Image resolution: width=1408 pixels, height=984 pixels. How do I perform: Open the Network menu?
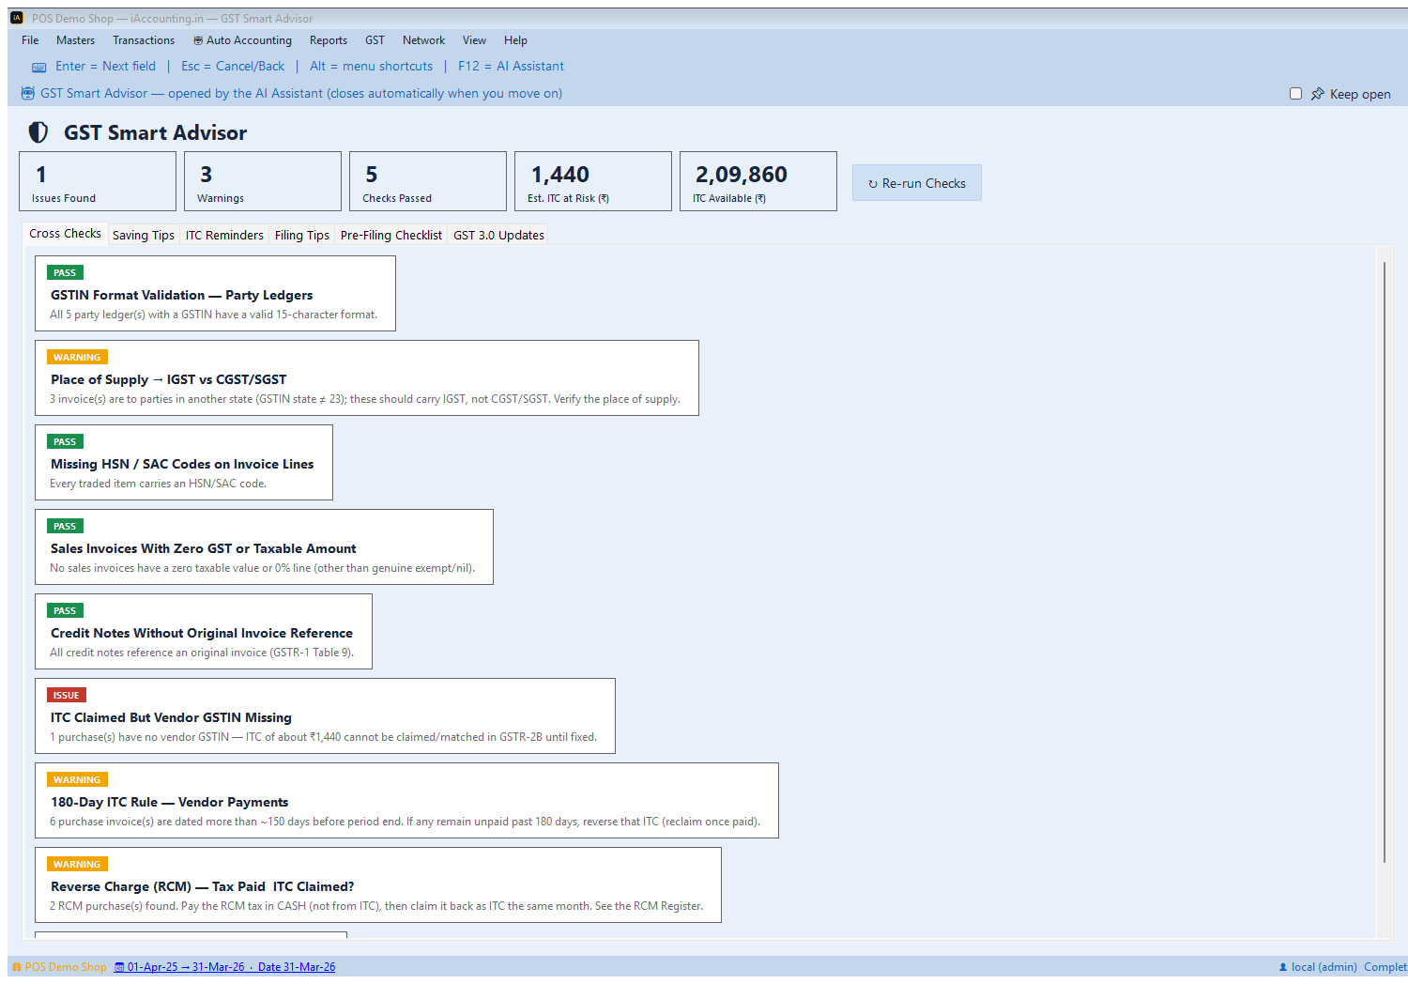423,40
